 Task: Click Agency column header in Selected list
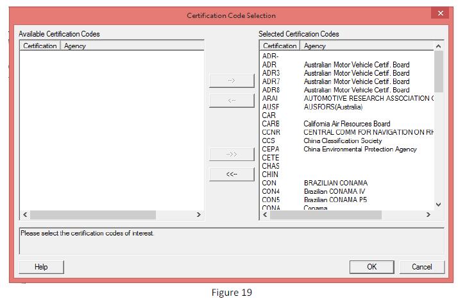367,46
